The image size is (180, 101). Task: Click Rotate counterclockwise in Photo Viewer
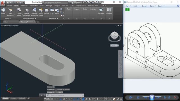(165, 98)
